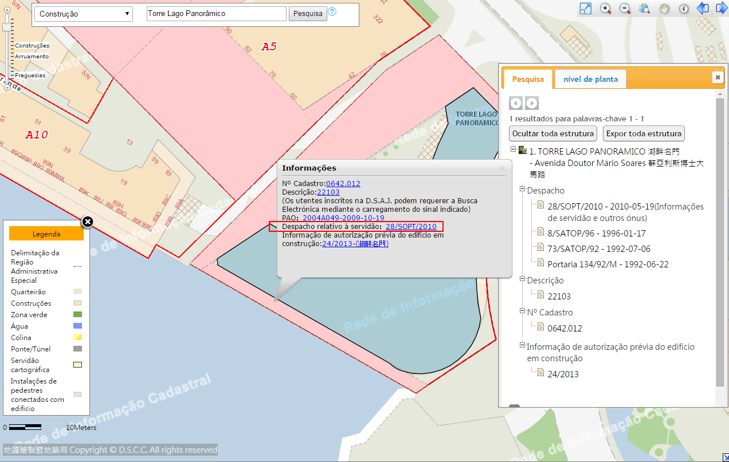The image size is (729, 462).
Task: Select the zoom out magnifier tool
Action: pyautogui.click(x=625, y=9)
